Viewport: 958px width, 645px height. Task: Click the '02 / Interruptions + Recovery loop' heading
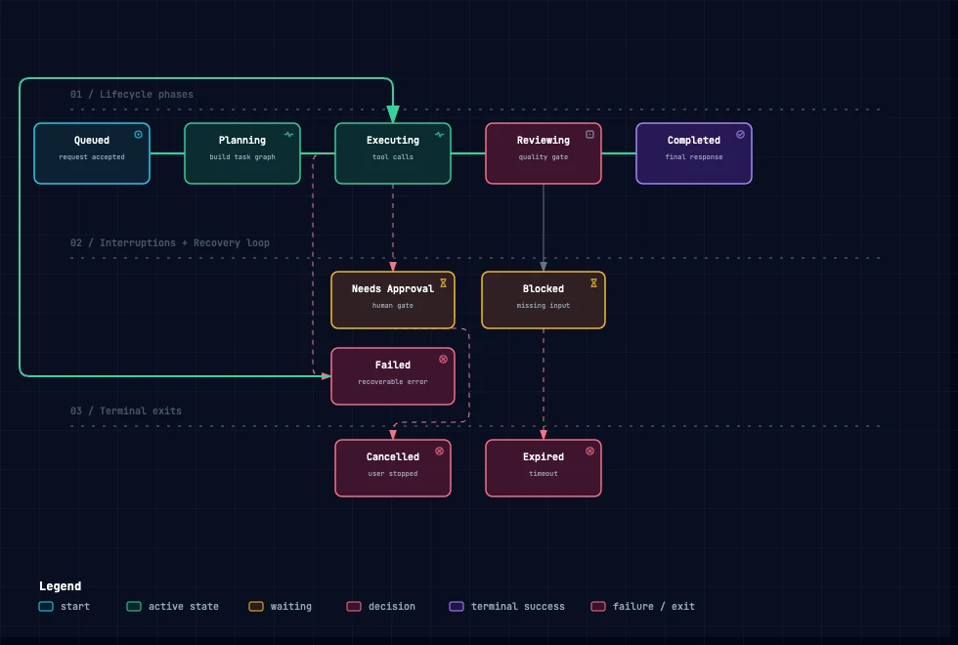170,242
